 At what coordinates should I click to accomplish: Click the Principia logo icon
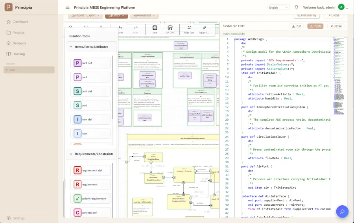[8, 7]
